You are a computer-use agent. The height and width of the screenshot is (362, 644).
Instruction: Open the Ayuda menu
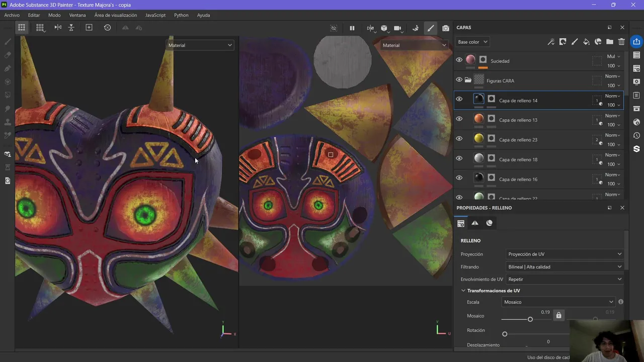point(203,15)
